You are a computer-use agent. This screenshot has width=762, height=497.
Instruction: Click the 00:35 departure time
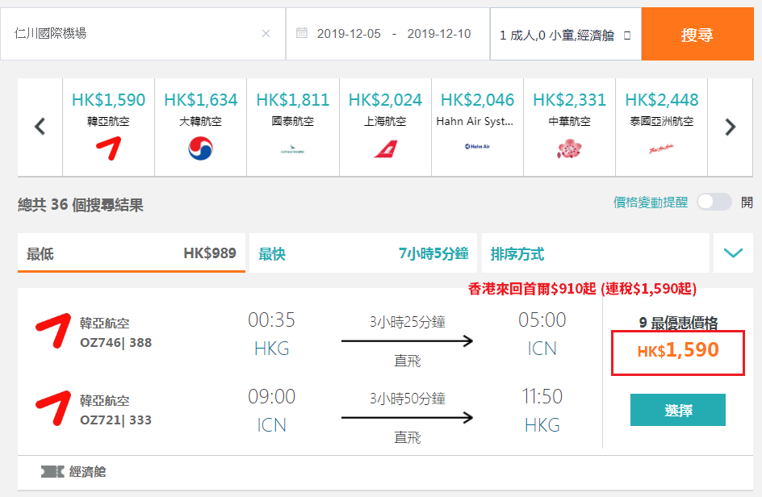[272, 320]
